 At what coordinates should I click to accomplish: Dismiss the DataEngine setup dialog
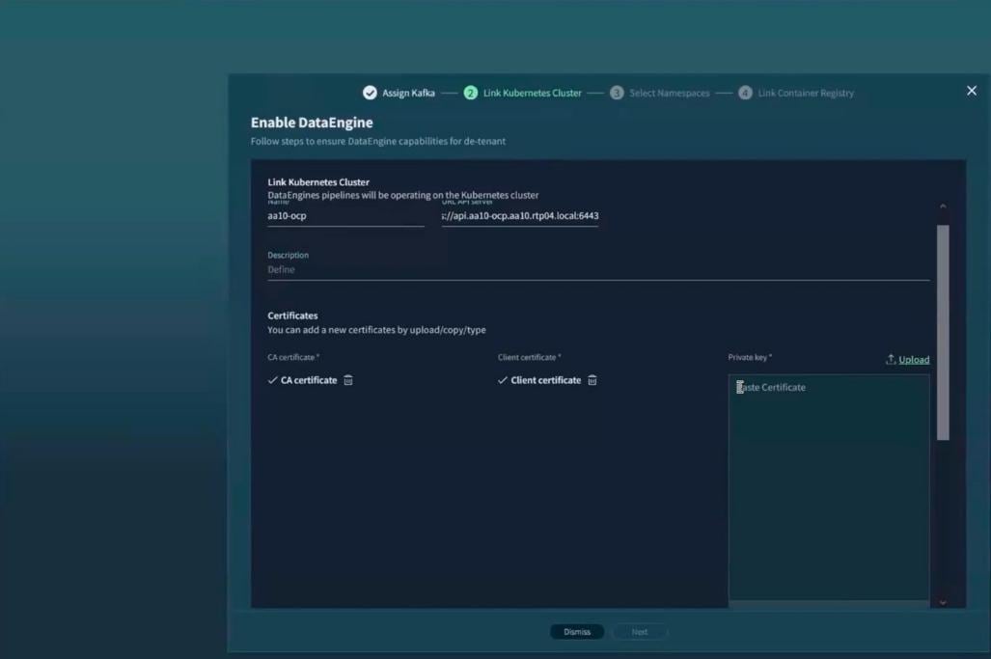click(x=577, y=632)
